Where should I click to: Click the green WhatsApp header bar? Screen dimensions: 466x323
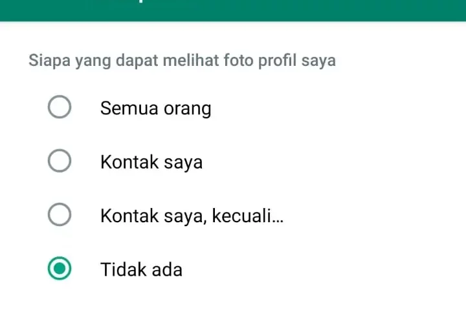tap(233, 10)
